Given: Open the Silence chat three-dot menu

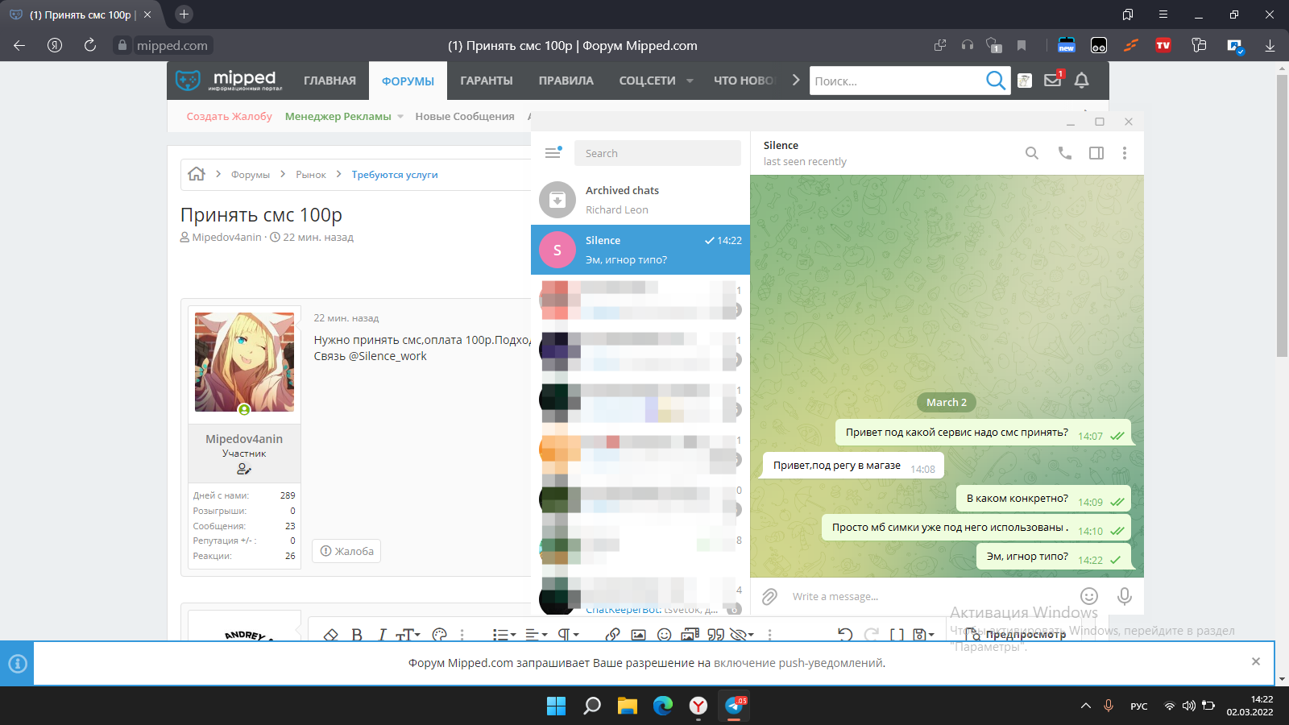Looking at the screenshot, I should [x=1125, y=153].
